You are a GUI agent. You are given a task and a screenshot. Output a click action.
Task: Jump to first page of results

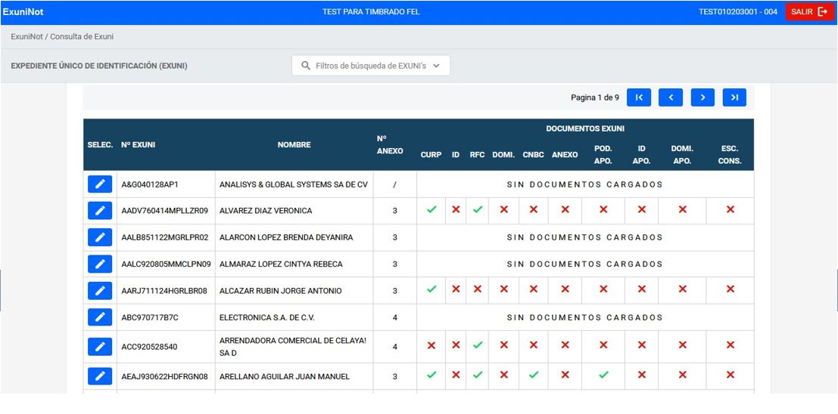(x=639, y=97)
